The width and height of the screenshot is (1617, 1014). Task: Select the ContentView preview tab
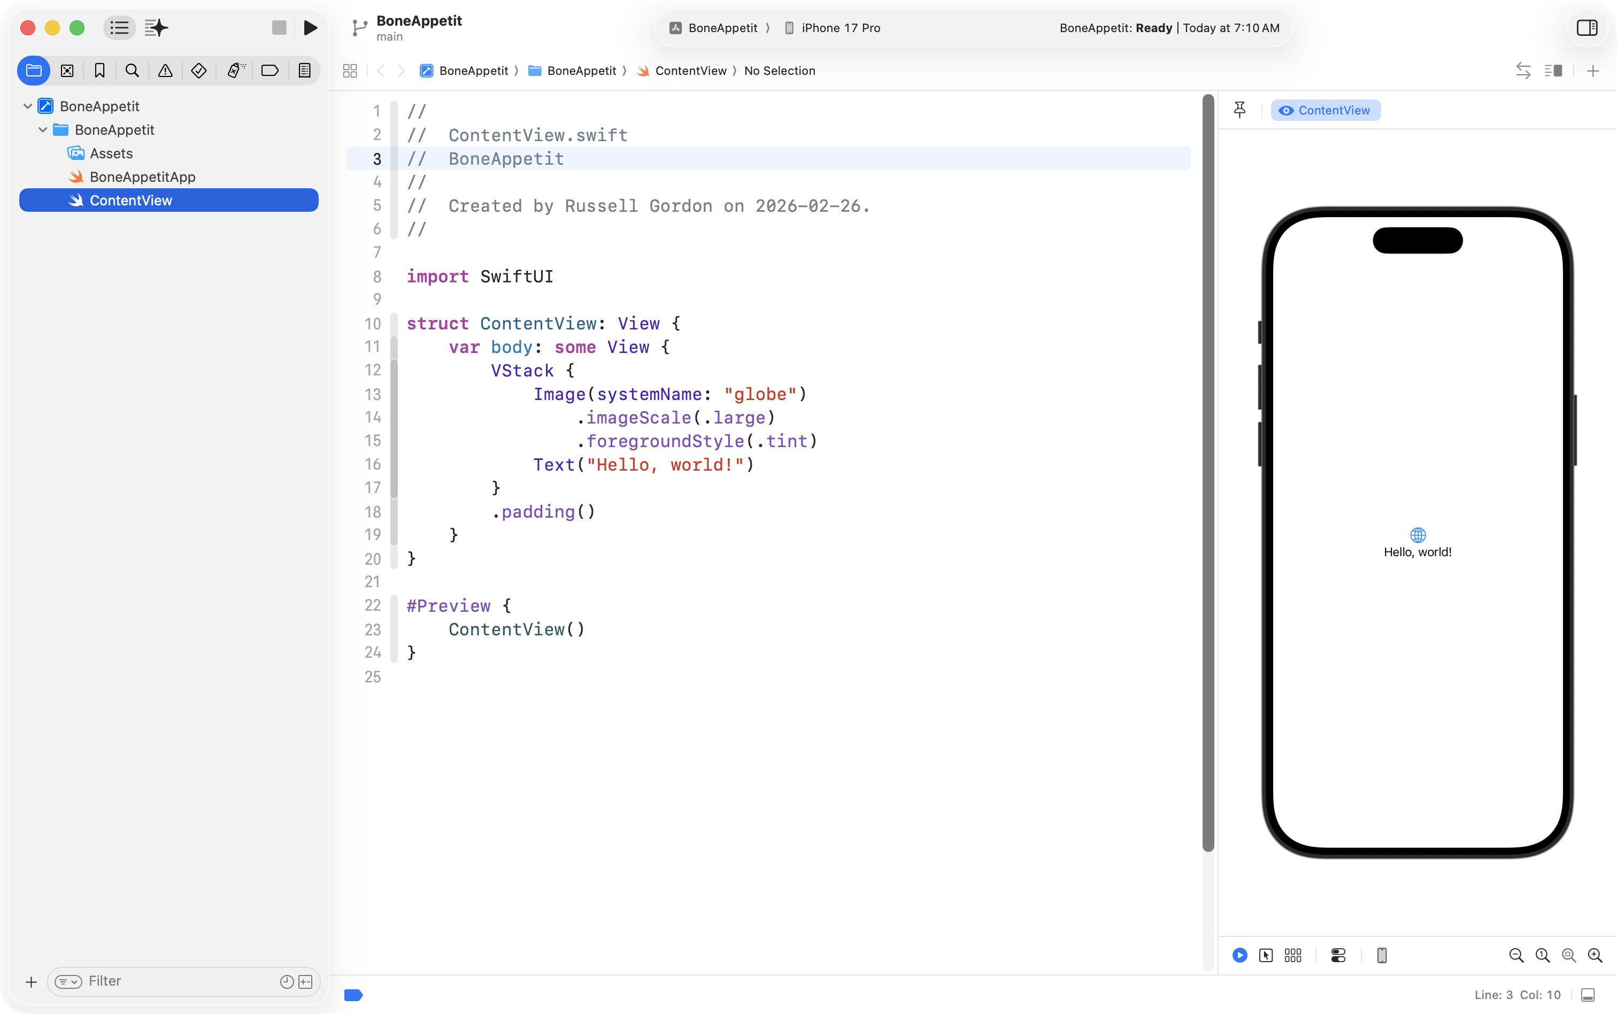[1326, 110]
